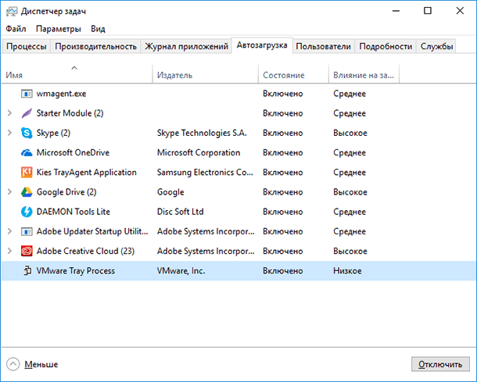
Task: Switch to the Процессы tab
Action: tap(27, 46)
